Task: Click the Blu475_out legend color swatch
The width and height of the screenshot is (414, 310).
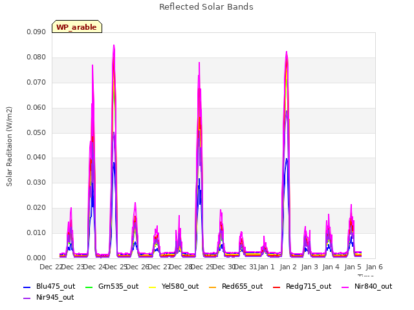Action: click(27, 287)
